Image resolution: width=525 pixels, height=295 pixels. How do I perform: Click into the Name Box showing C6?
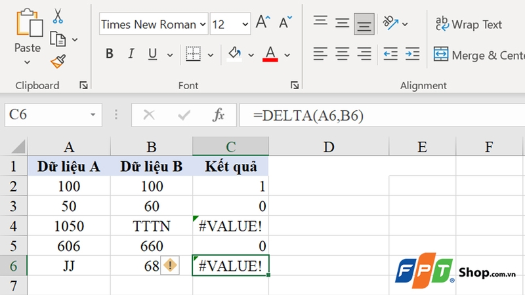point(47,115)
